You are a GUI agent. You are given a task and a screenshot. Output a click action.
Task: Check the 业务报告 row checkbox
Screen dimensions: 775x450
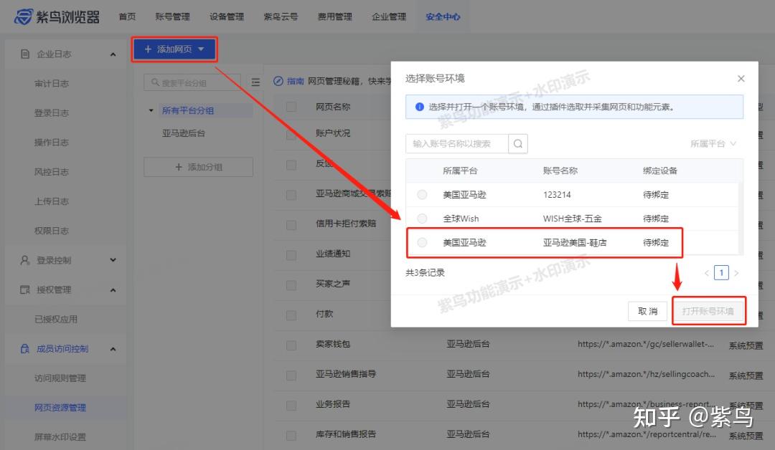(291, 406)
